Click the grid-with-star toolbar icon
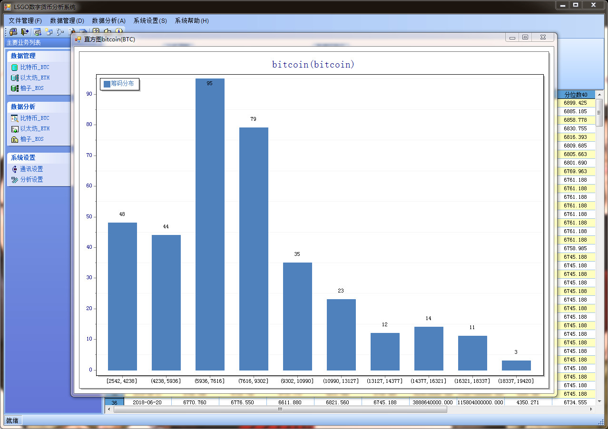This screenshot has width=608, height=429. click(49, 32)
